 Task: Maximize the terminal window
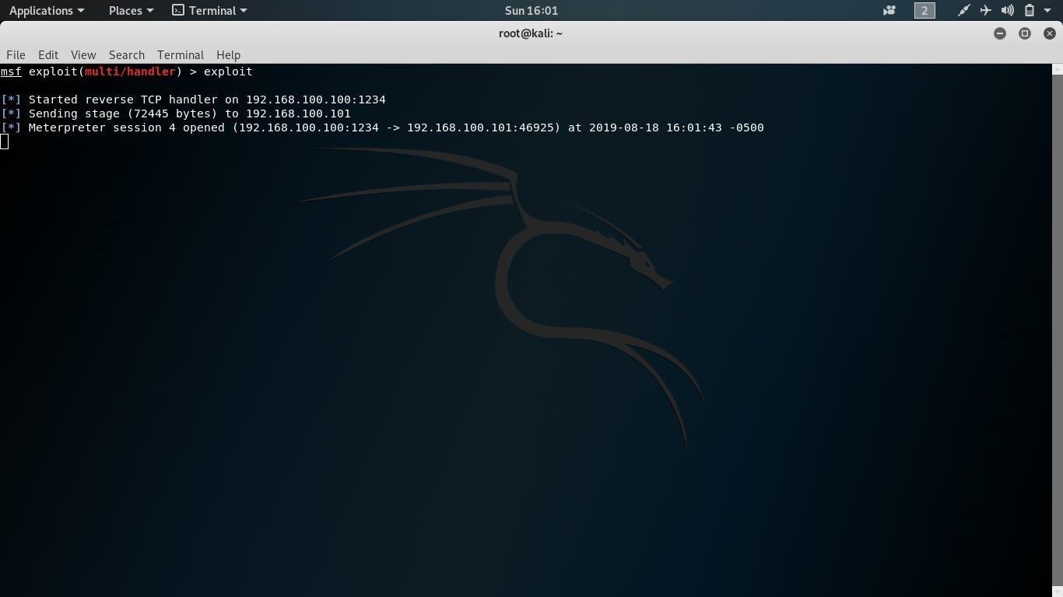(1025, 33)
